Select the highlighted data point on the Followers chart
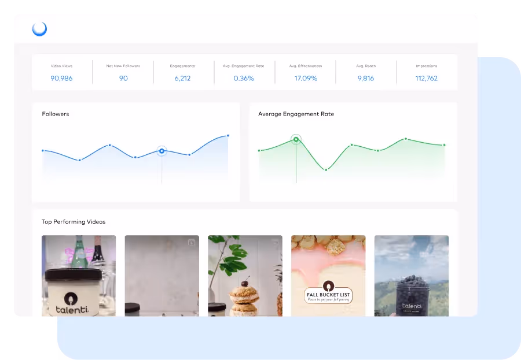 [162, 151]
